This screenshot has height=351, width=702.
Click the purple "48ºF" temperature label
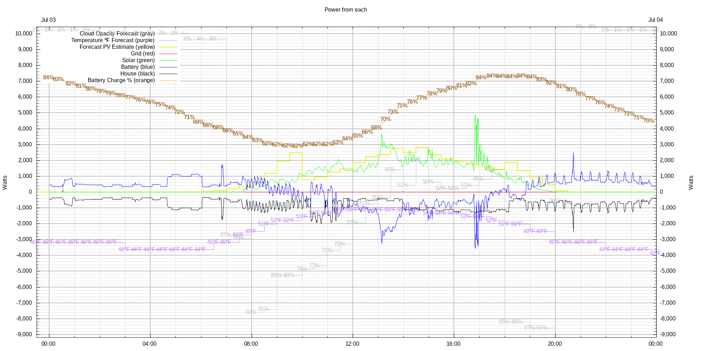coord(238,235)
